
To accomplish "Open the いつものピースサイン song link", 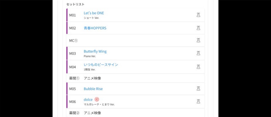I will point(101,65).
